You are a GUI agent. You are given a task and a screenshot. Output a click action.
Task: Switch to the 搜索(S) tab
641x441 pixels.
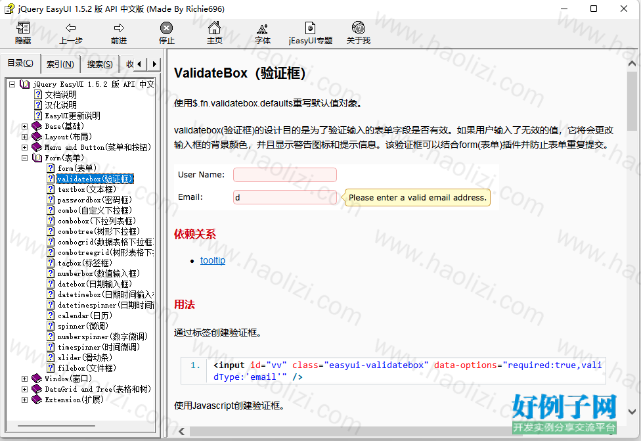point(100,64)
